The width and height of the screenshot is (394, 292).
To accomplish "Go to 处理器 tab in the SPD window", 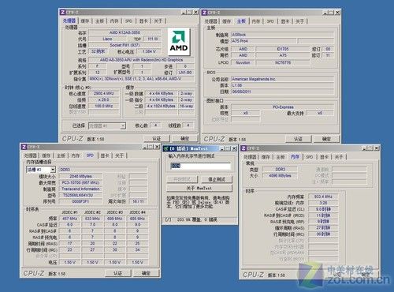I will 31,155.
